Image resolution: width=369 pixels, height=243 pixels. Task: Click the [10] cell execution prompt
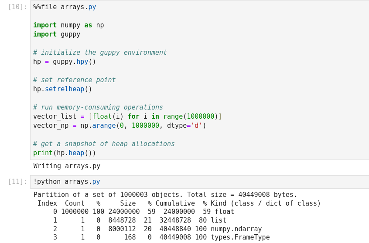[x=17, y=7]
